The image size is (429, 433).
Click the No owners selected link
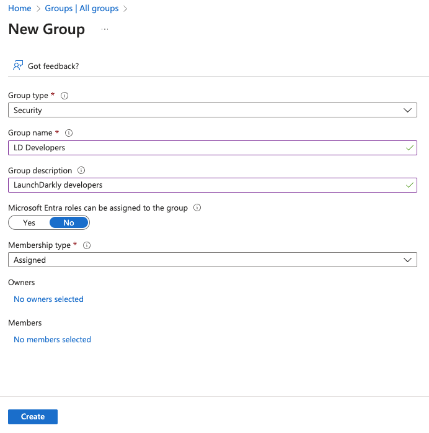point(48,299)
